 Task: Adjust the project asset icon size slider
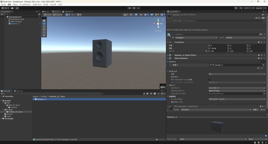pyautogui.click(x=157, y=140)
